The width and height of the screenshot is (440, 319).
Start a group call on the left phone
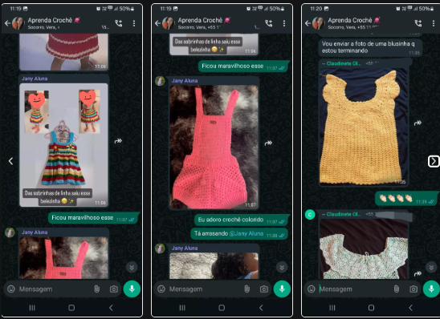coord(119,23)
